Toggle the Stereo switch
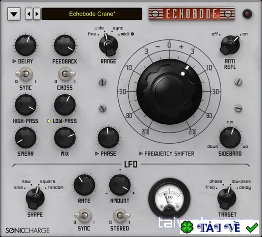Viewport: 262px width, 237px height. click(121, 216)
